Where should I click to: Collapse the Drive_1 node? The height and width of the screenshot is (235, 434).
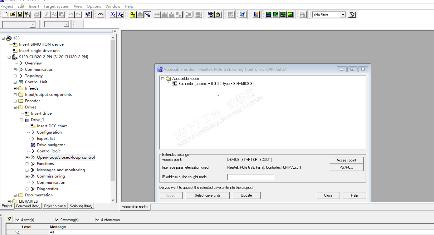click(21, 120)
